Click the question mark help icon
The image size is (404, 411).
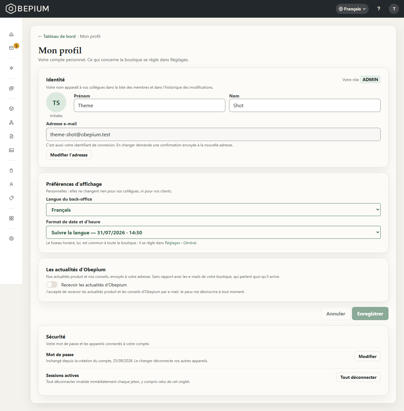(379, 9)
